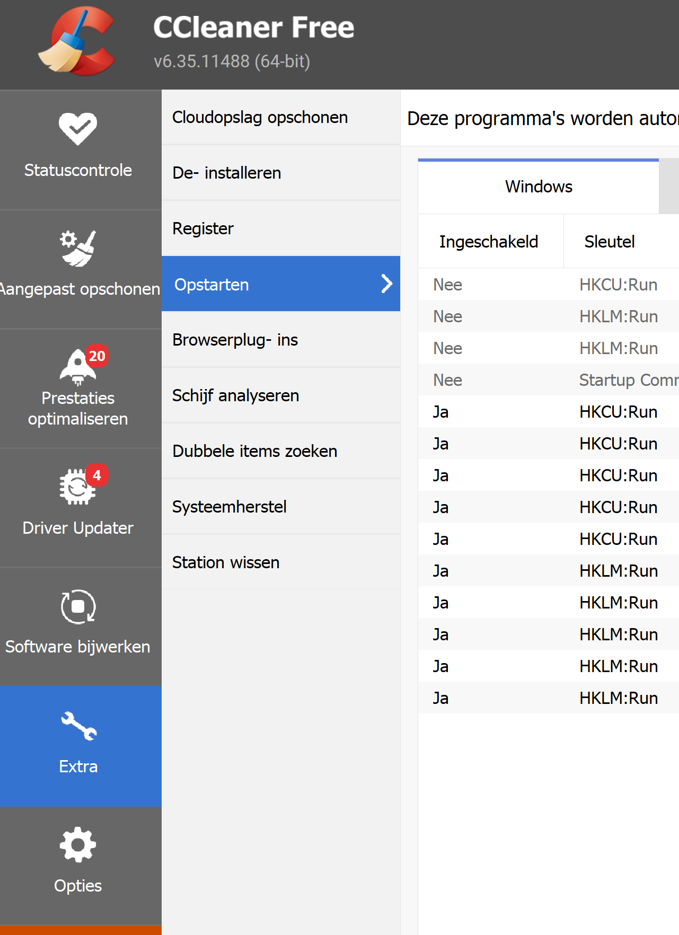Open Driver Updater chip icon
679x935 pixels.
point(77,487)
